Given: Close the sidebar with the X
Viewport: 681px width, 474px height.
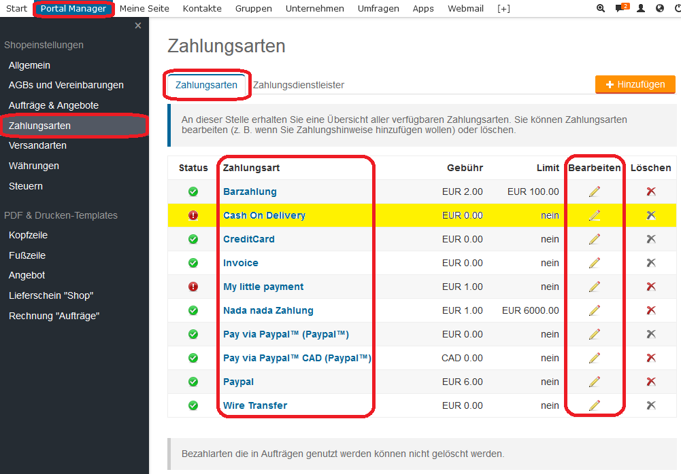Looking at the screenshot, I should click(138, 26).
